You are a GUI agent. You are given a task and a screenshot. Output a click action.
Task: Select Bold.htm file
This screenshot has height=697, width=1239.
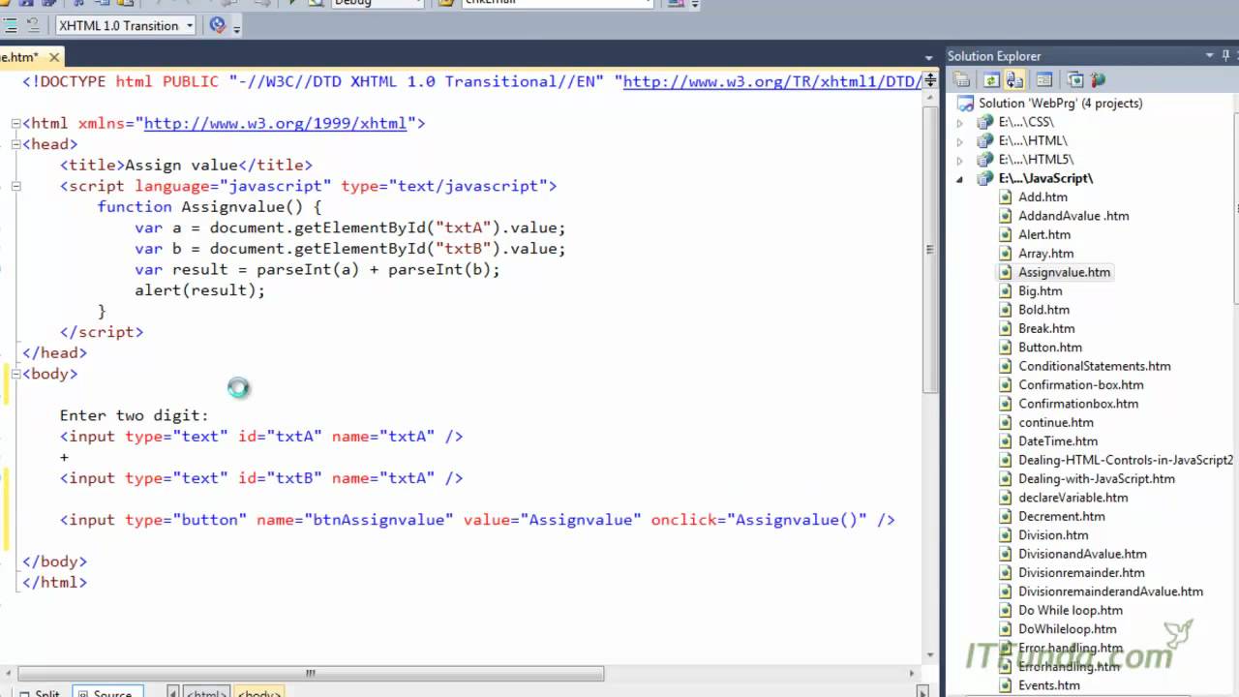tap(1043, 310)
